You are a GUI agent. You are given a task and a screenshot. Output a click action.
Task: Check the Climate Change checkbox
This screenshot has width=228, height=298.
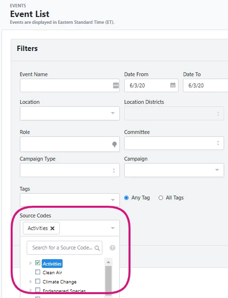(38, 281)
